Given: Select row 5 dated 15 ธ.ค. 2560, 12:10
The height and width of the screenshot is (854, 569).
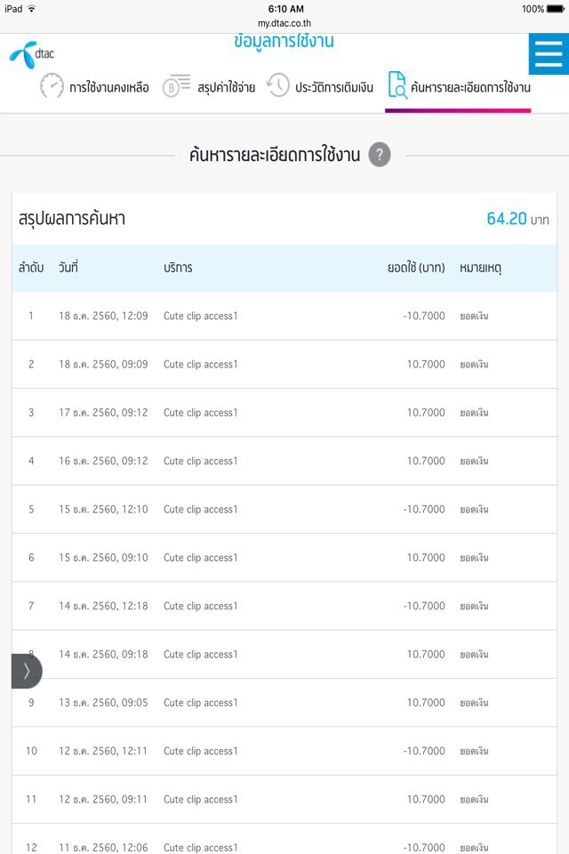Looking at the screenshot, I should point(284,509).
